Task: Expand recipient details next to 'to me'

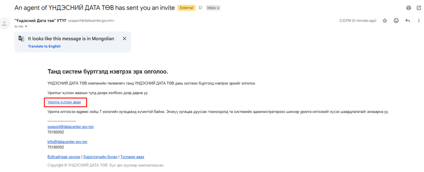Action: [x=26, y=27]
